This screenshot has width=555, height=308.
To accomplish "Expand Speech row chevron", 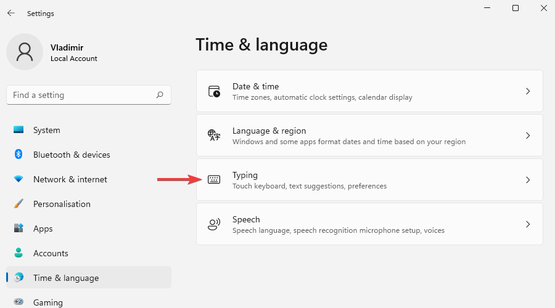I will (x=527, y=224).
